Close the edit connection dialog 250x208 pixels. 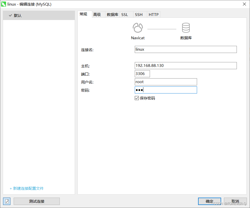coord(244,4)
